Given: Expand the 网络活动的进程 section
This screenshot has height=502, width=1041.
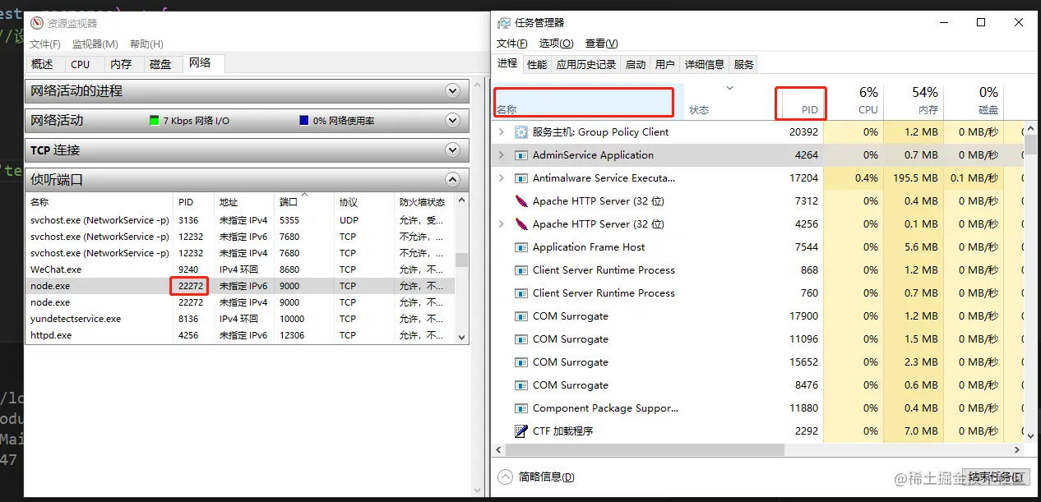Looking at the screenshot, I should pyautogui.click(x=452, y=90).
